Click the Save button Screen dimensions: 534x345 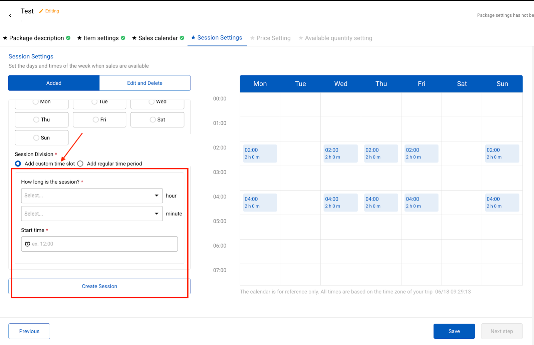tap(454, 331)
